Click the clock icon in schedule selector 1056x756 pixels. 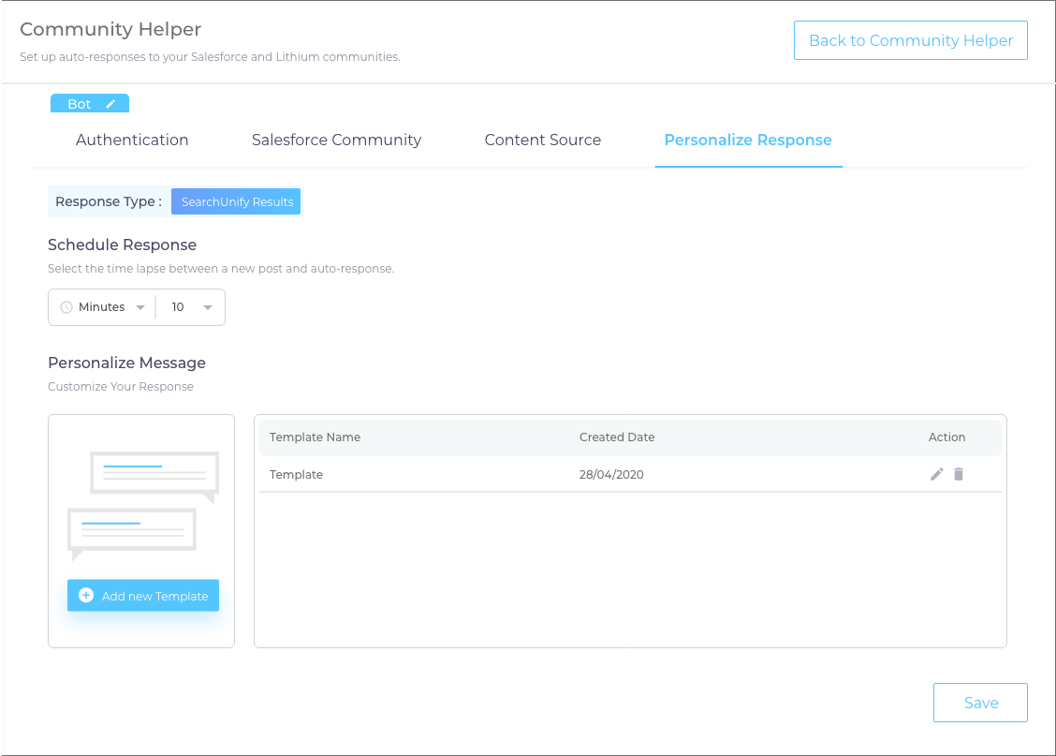66,307
